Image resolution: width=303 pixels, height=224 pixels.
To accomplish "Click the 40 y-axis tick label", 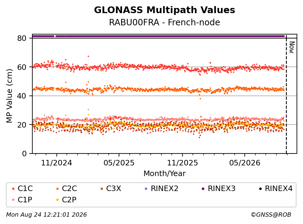I will [x=22, y=96].
